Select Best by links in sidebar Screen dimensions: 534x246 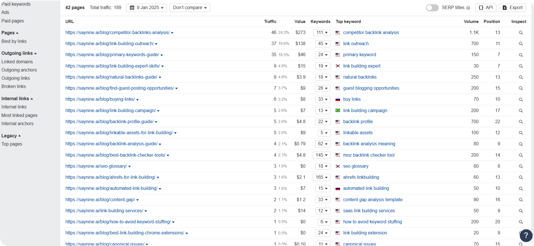coord(14,41)
